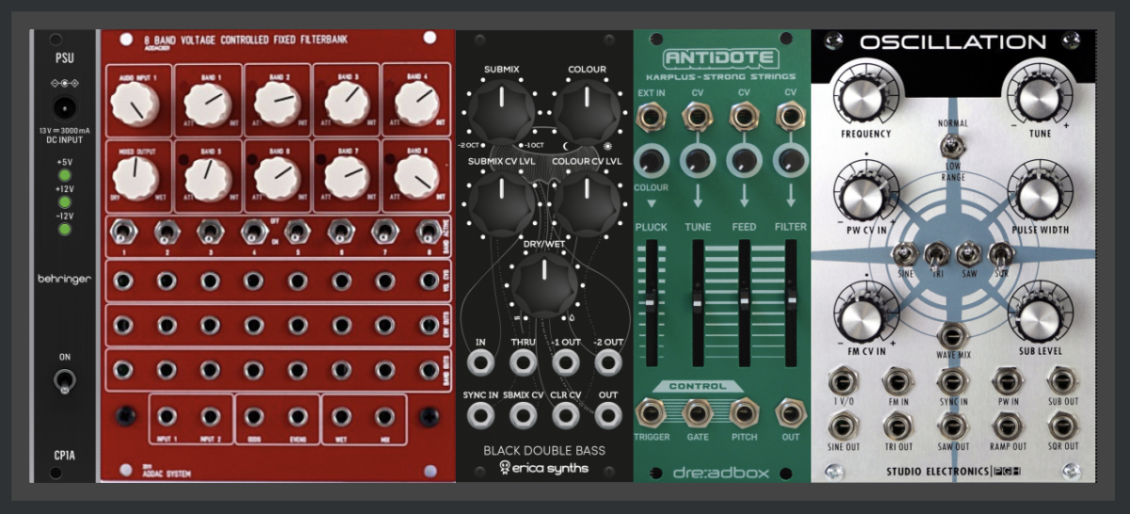Image resolution: width=1130 pixels, height=514 pixels.
Task: Click the small Colour knob on Antidote
Action: click(651, 162)
